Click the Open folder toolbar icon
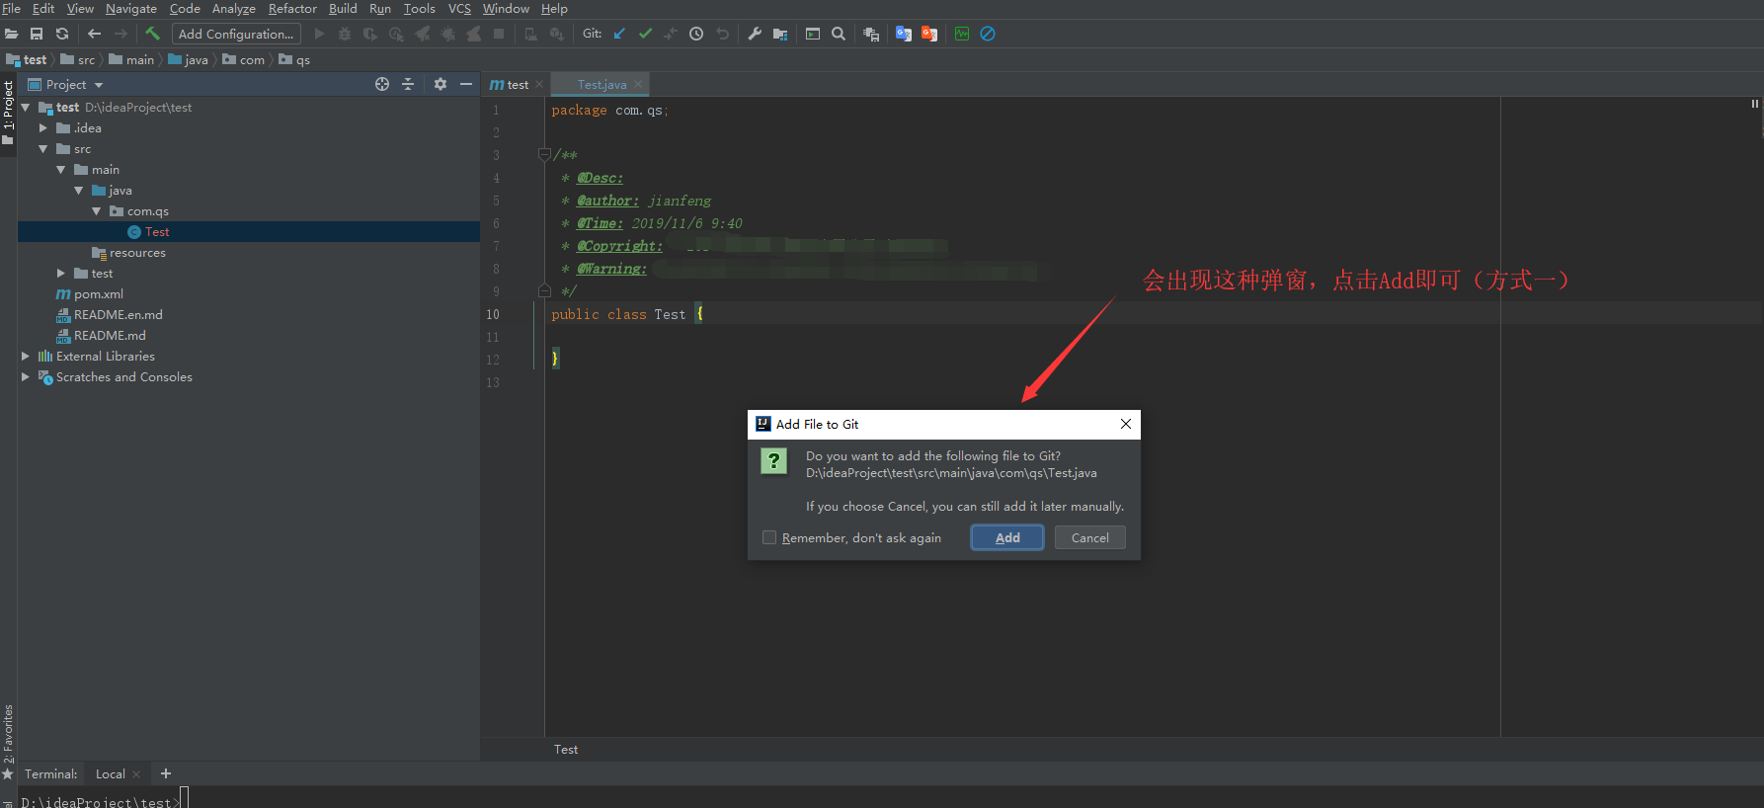The image size is (1764, 808). coord(12,34)
